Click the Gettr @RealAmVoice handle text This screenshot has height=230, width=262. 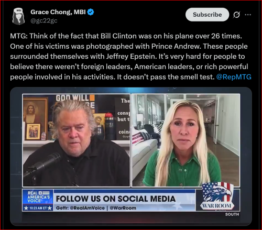80,208
